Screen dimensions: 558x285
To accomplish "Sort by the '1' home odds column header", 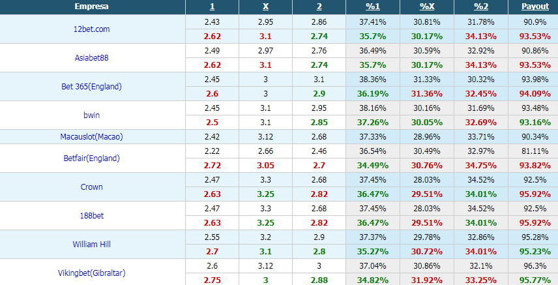I will 212,7.
